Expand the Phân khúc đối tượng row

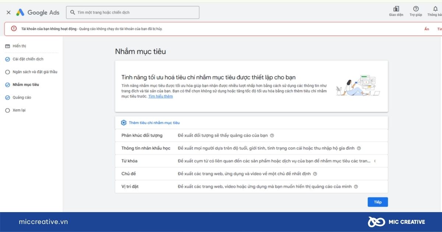point(251,135)
